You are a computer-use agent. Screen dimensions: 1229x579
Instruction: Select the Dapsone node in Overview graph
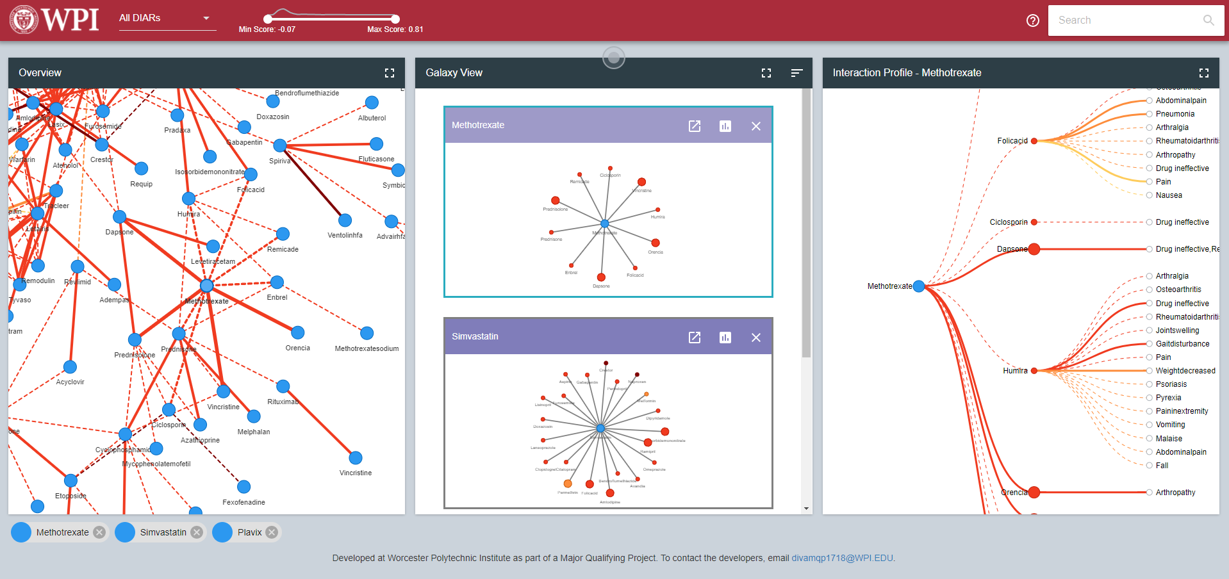(119, 216)
